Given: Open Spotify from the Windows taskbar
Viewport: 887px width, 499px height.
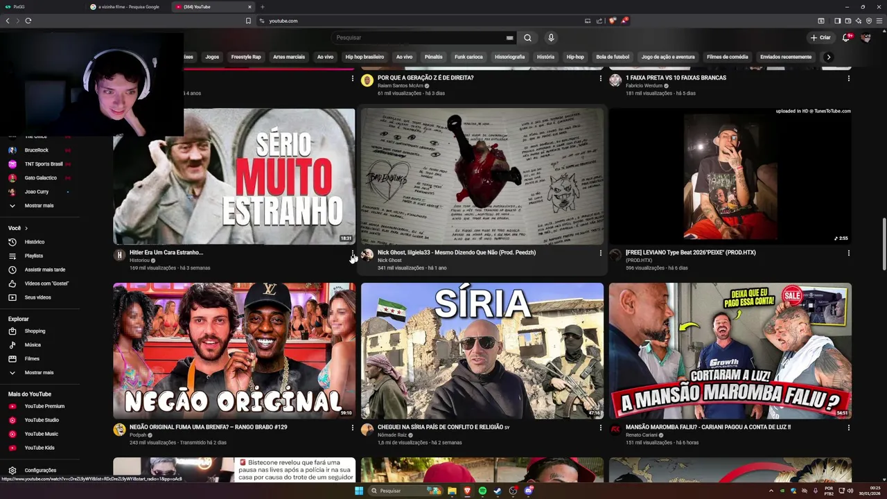Looking at the screenshot, I should 482,491.
